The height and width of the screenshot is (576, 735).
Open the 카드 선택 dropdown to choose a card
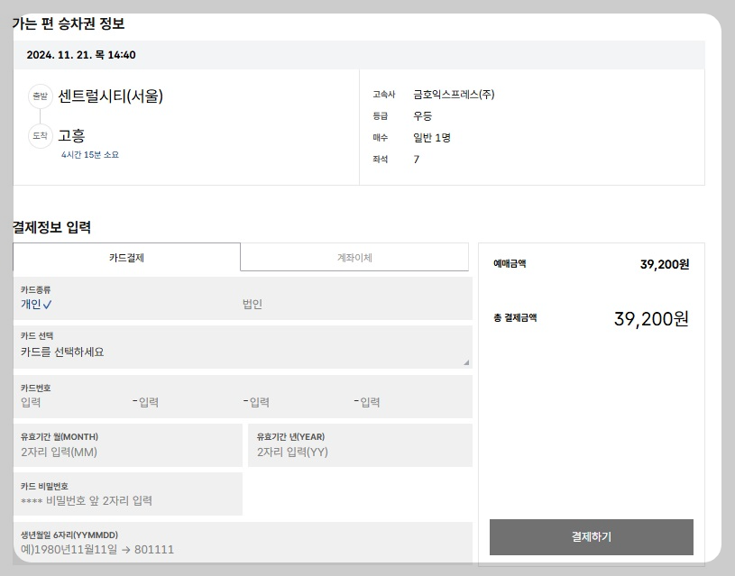[x=242, y=350]
